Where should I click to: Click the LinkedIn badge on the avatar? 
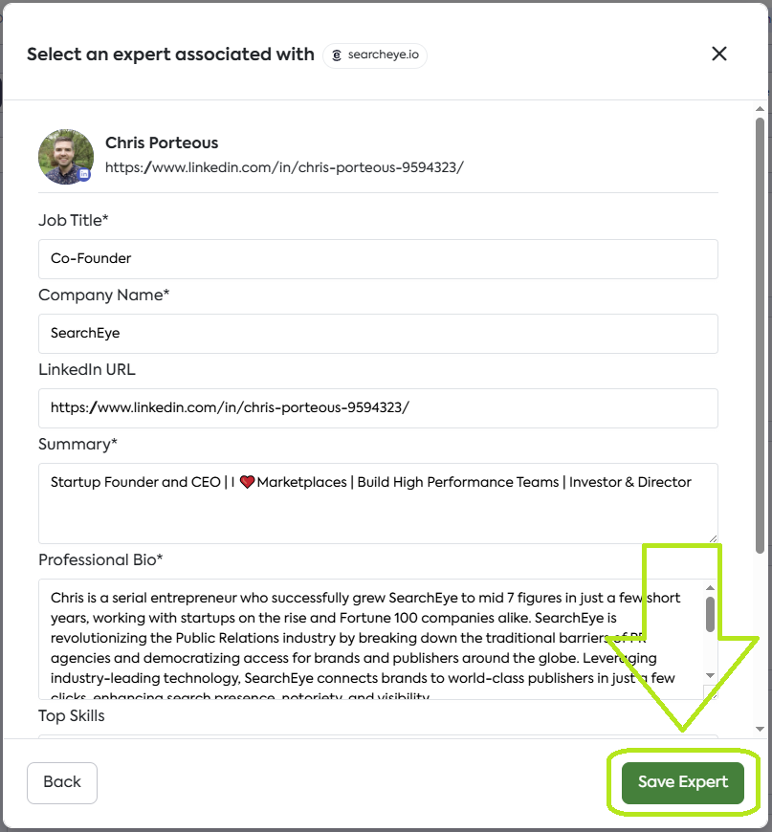pos(84,174)
